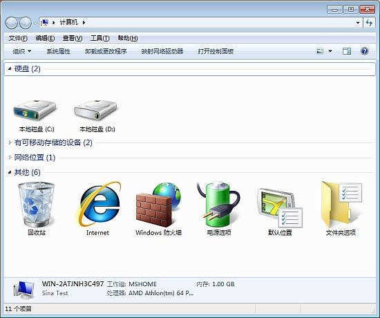Open the view options dropdown arrow

(330, 51)
